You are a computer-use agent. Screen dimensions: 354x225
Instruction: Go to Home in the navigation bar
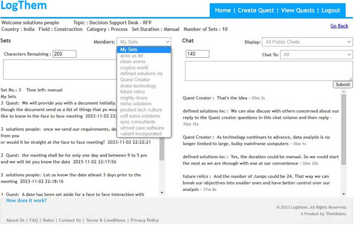pos(223,10)
